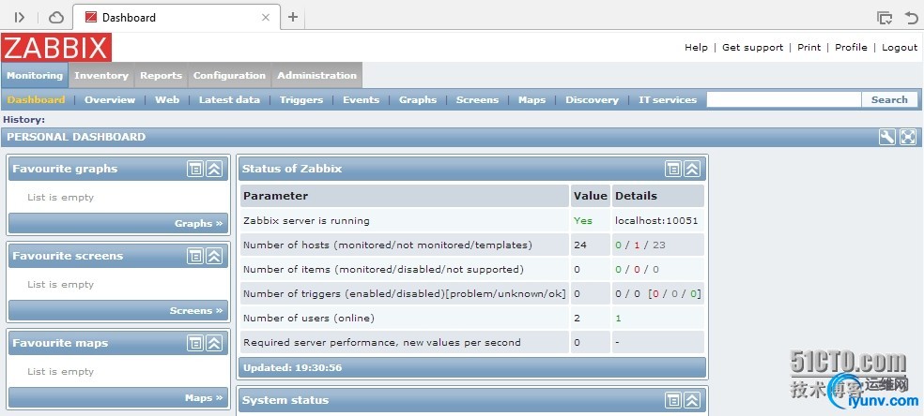Open the Get support link
This screenshot has height=416, width=924.
click(752, 48)
